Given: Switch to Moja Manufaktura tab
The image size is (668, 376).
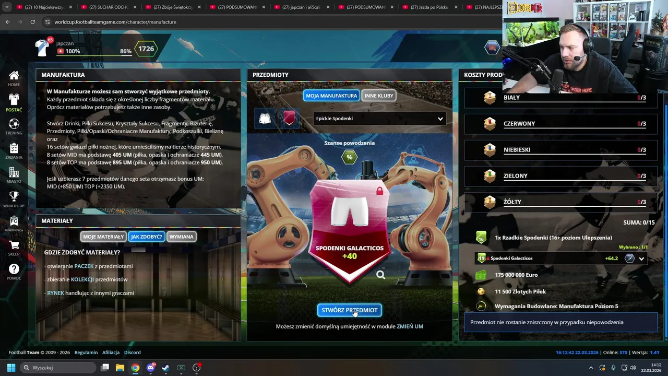Looking at the screenshot, I should click(x=331, y=96).
